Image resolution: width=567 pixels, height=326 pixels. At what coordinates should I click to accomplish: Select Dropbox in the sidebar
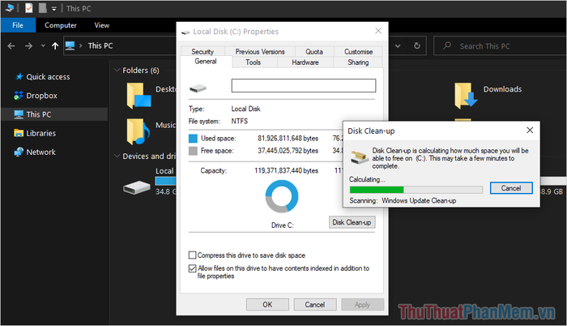[41, 96]
